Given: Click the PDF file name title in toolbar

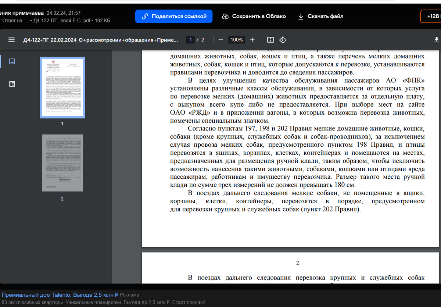Looking at the screenshot, I should [100, 40].
